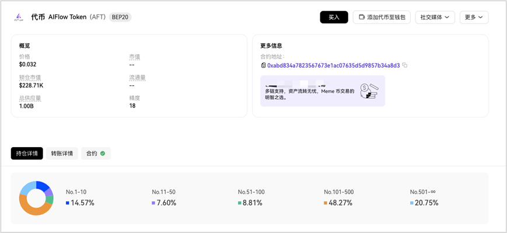Image resolution: width=507 pixels, height=233 pixels.
Task: Click the holdings donut chart
Action: [x=36, y=198]
